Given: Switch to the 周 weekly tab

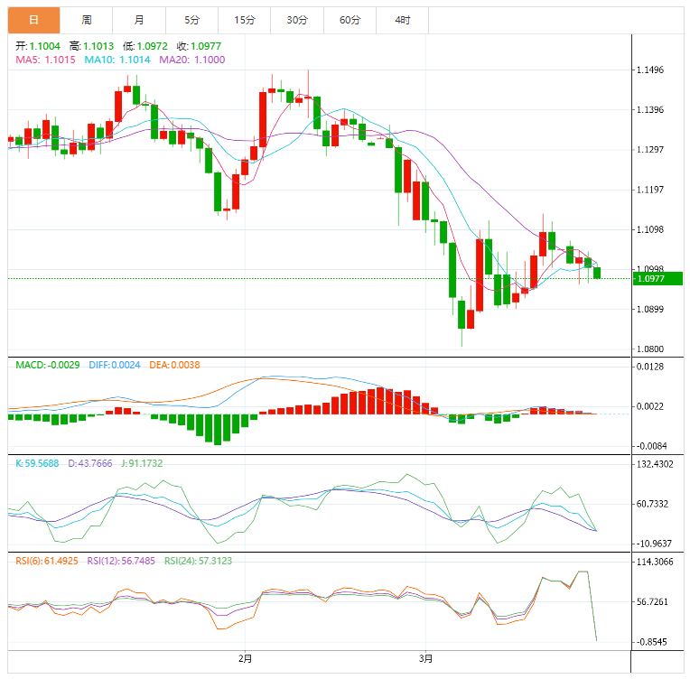Looking at the screenshot, I should click(87, 20).
